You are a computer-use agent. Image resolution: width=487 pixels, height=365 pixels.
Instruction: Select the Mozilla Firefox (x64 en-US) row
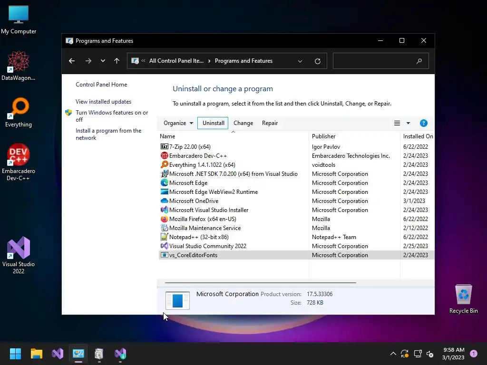[x=296, y=219]
